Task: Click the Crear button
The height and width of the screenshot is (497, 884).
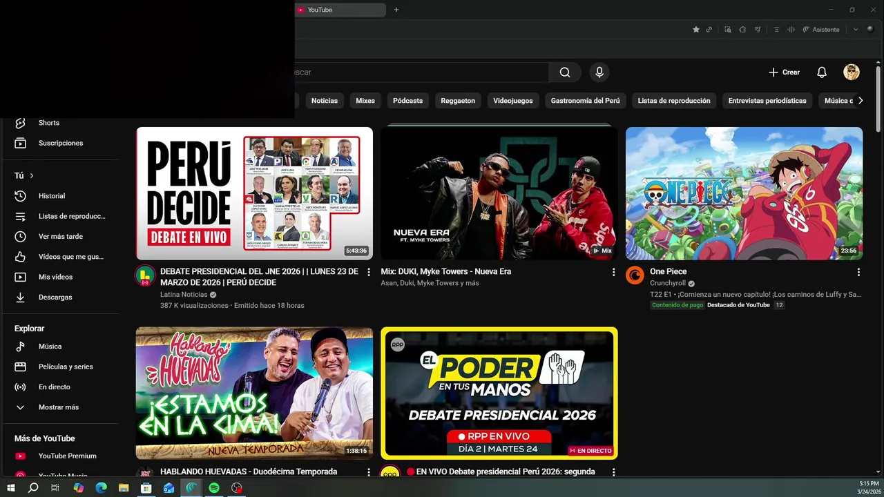Action: [x=785, y=72]
